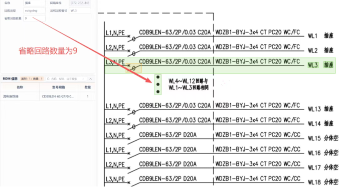Click the 出线回路编号 field showing WL3
Viewport: 342px width, 194px height.
point(80,10)
